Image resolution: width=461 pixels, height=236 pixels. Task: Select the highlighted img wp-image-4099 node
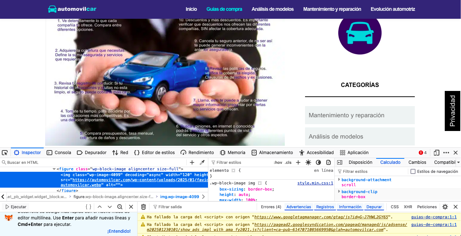click(x=104, y=180)
